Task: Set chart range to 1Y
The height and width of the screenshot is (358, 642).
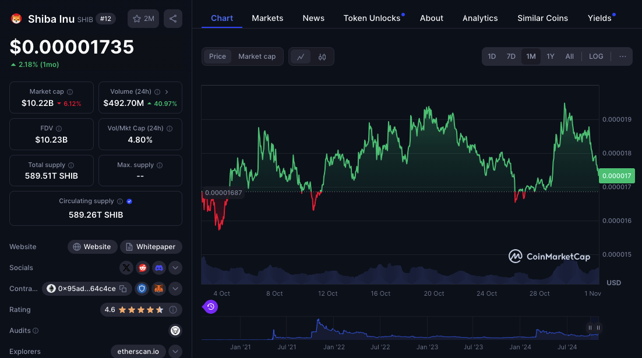Action: pos(551,56)
